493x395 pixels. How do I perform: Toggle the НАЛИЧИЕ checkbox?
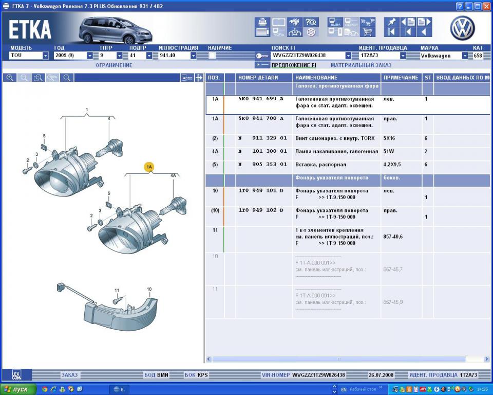pyautogui.click(x=212, y=56)
